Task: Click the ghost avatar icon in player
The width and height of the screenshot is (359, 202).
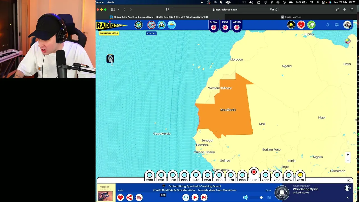Action: 348,188
